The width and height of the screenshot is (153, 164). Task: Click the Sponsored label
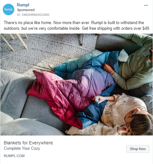[26, 10]
